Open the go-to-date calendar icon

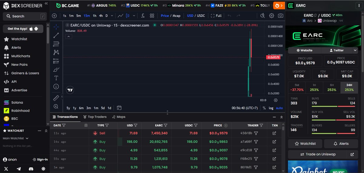[119, 108]
